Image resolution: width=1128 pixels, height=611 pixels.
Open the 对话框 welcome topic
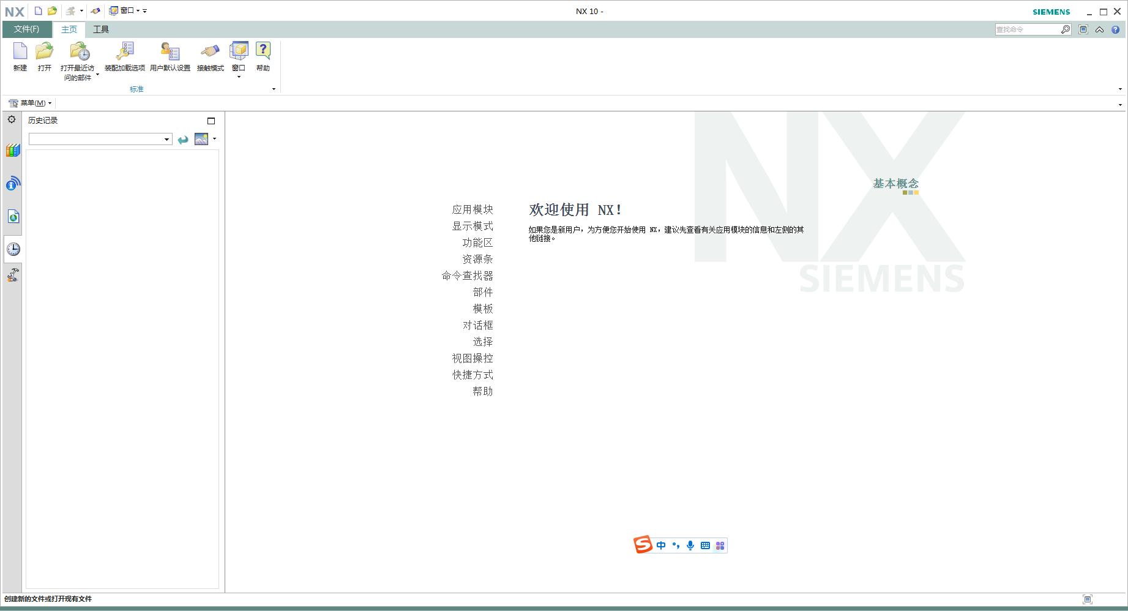pos(477,325)
